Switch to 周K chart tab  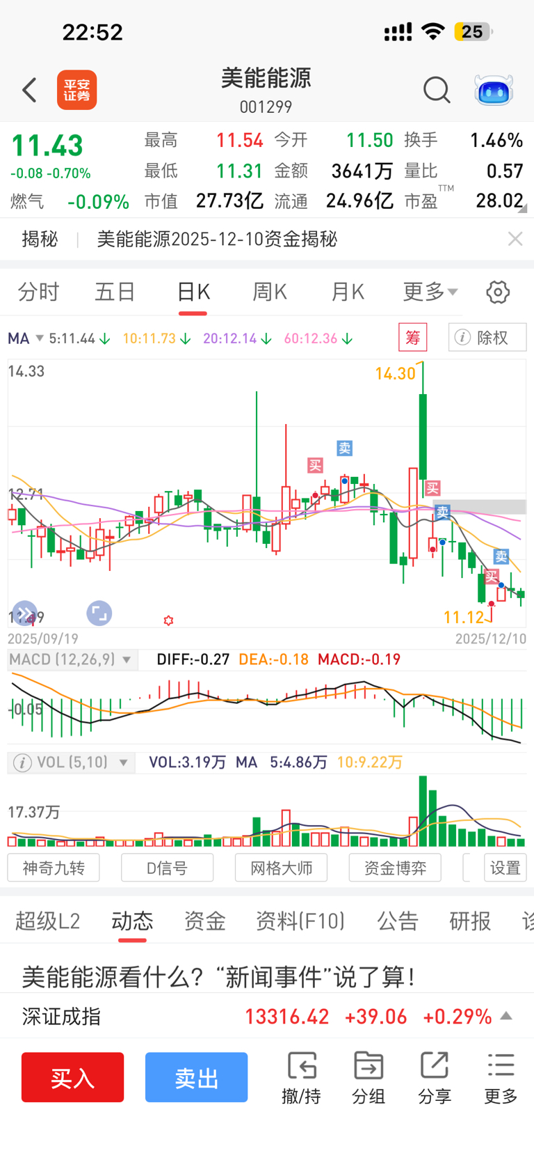[x=270, y=292]
